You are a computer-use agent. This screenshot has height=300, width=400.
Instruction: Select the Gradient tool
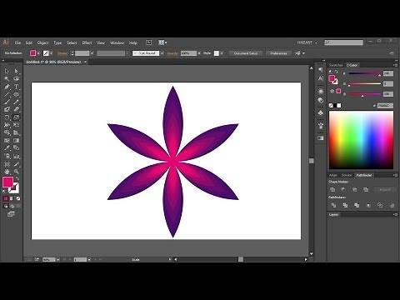(x=17, y=140)
